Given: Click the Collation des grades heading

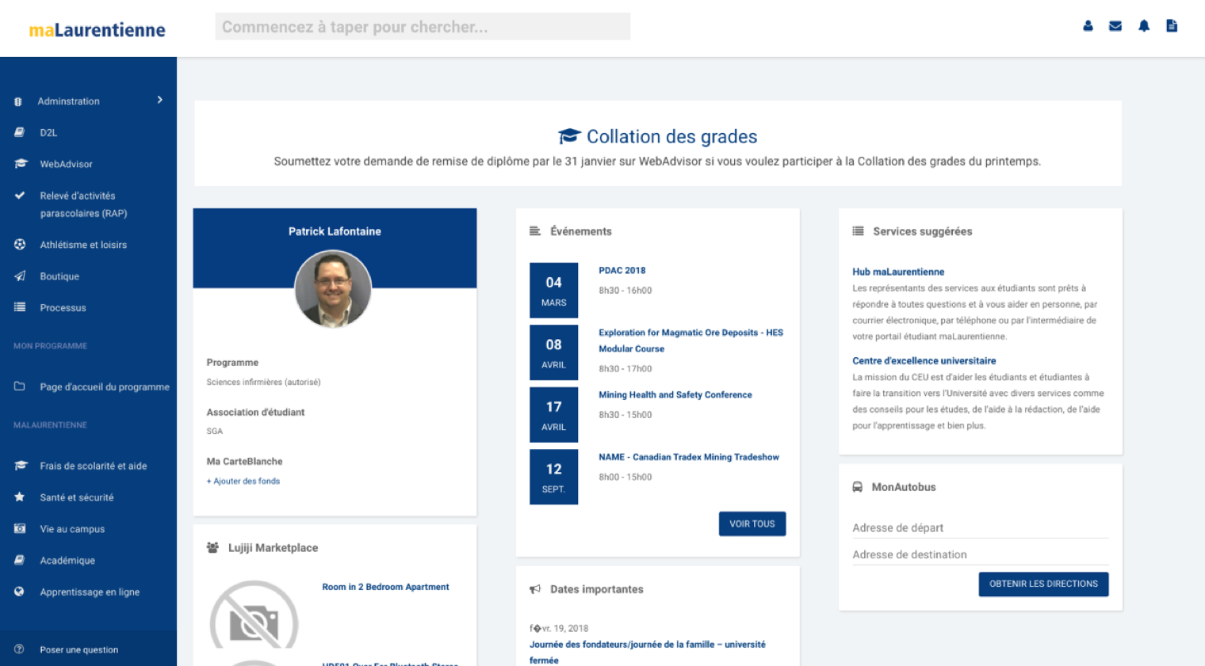Looking at the screenshot, I should click(x=671, y=136).
